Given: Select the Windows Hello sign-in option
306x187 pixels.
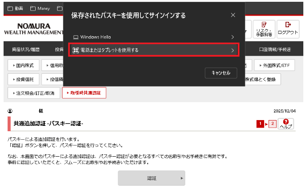Looking at the screenshot, I should tap(154, 37).
